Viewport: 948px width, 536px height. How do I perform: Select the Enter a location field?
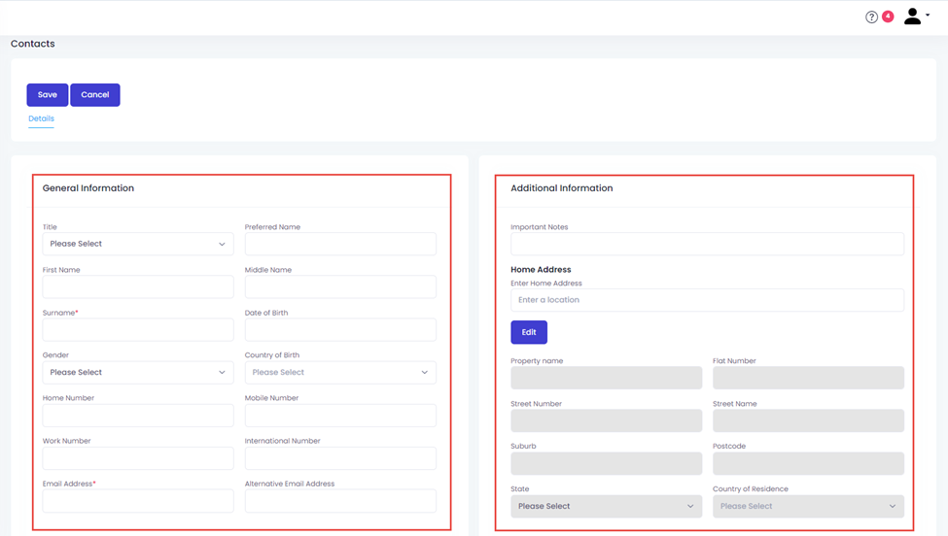[708, 300]
